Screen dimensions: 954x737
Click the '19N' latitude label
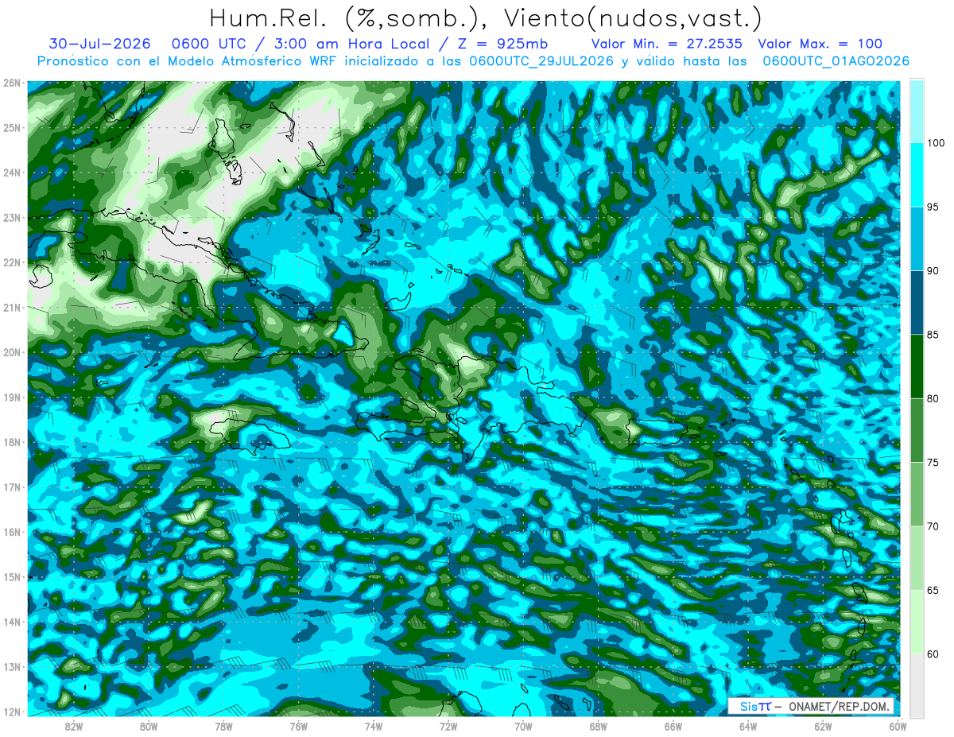tap(12, 397)
